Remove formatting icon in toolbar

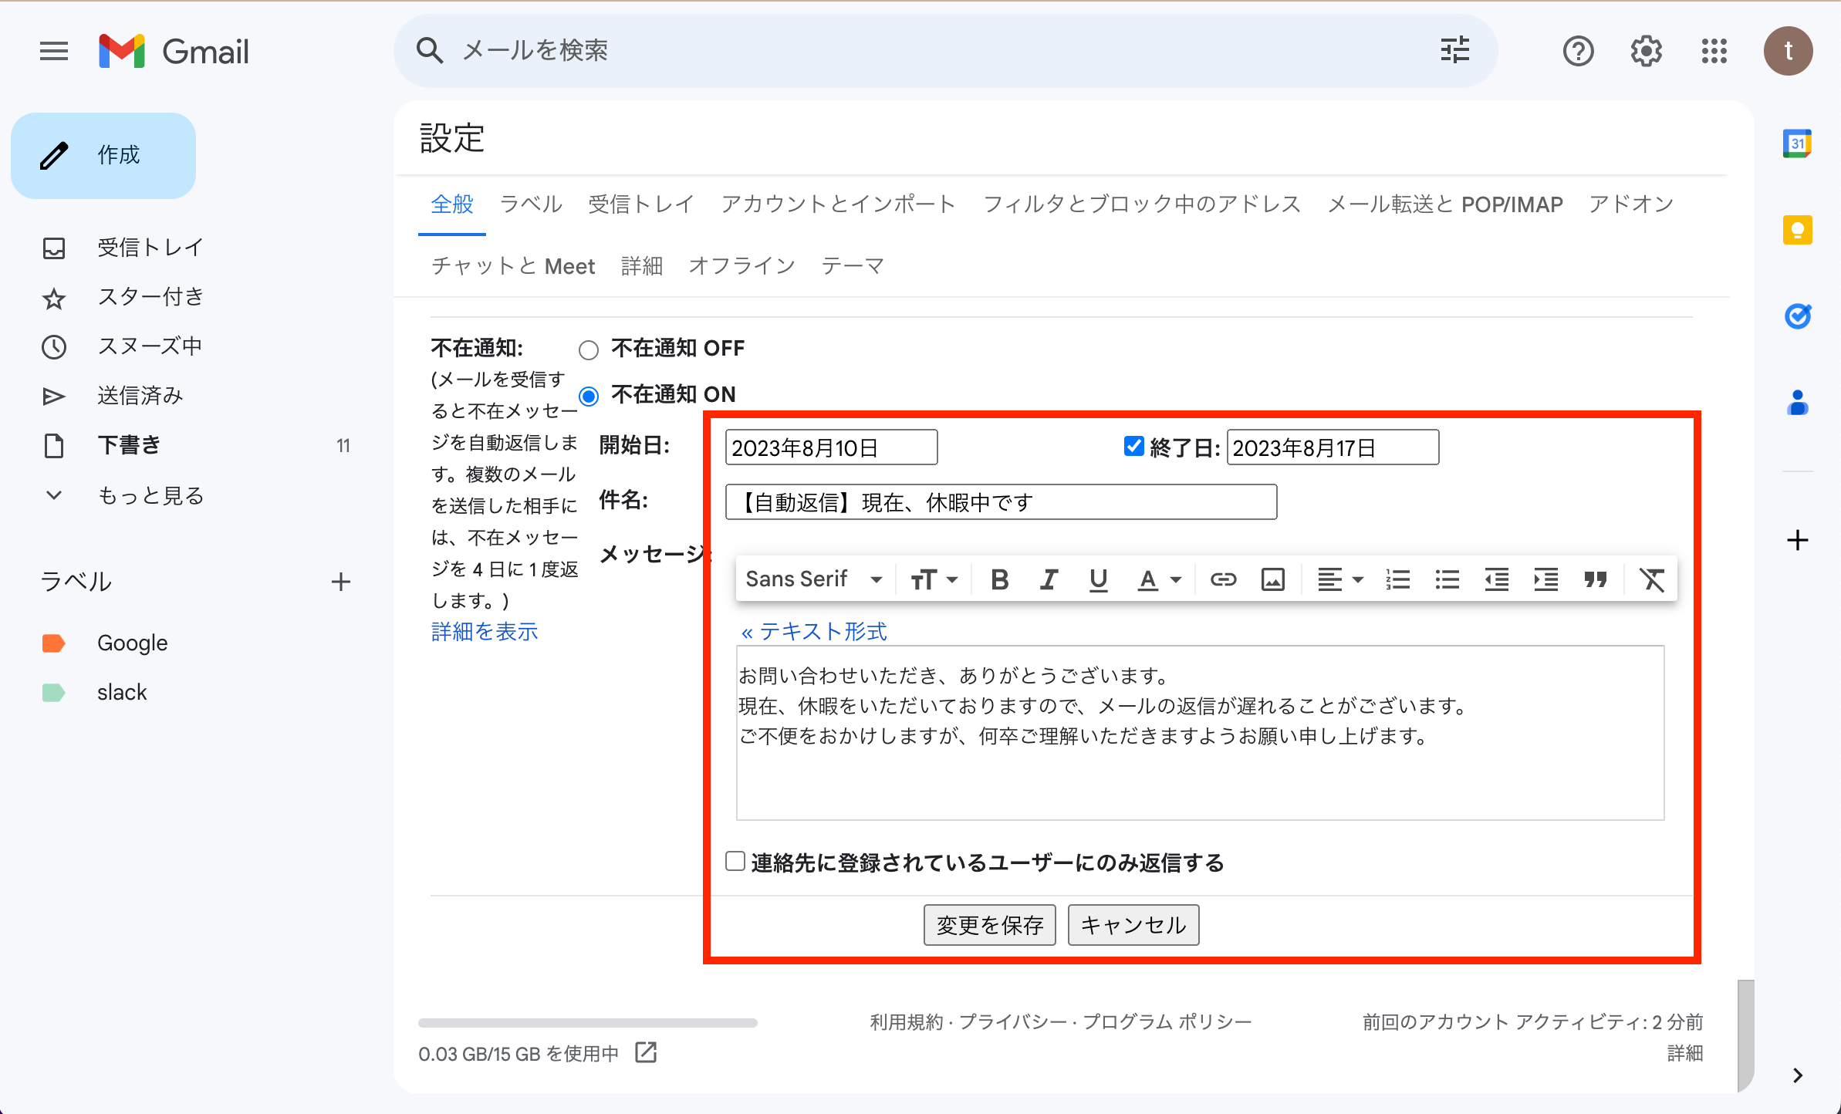coord(1651,579)
